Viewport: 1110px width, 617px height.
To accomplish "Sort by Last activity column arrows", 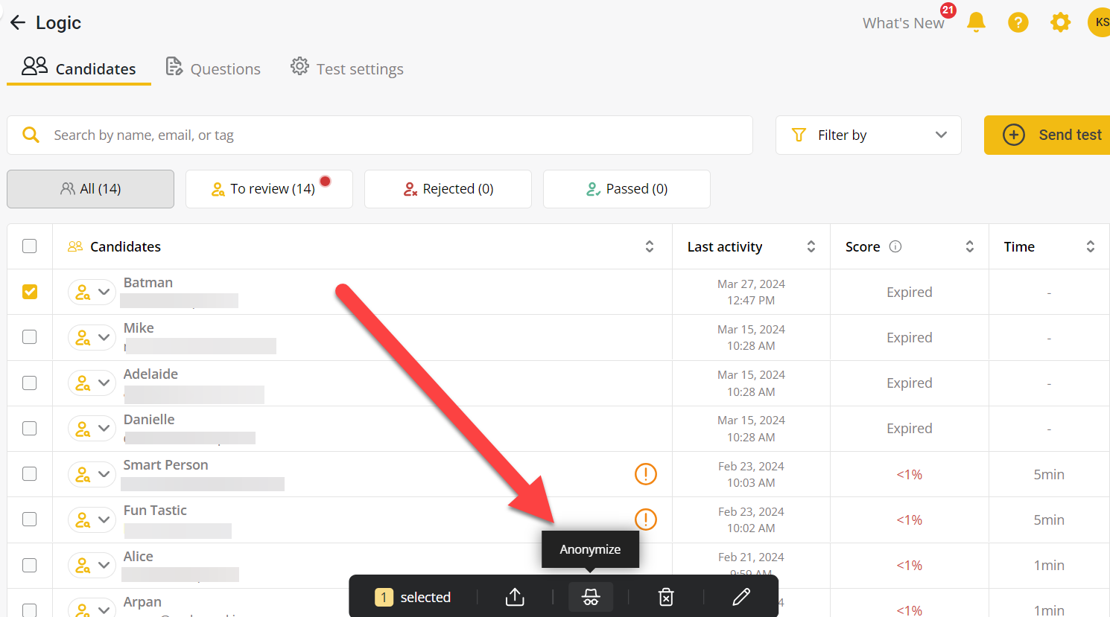I will pyautogui.click(x=811, y=246).
